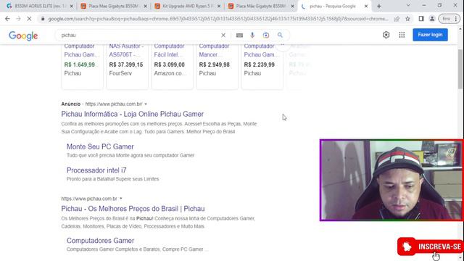Close the B550M AORUS ELITE tab
This screenshot has height=261, width=464.
click(x=71, y=6)
